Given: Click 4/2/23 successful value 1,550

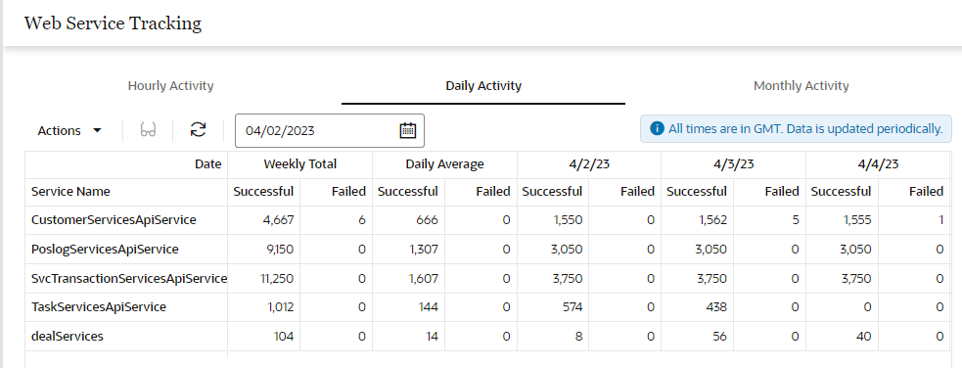Looking at the screenshot, I should tap(569, 220).
